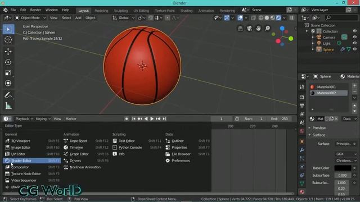Add material slot plus icon
The image size is (360, 202).
coord(354,86)
